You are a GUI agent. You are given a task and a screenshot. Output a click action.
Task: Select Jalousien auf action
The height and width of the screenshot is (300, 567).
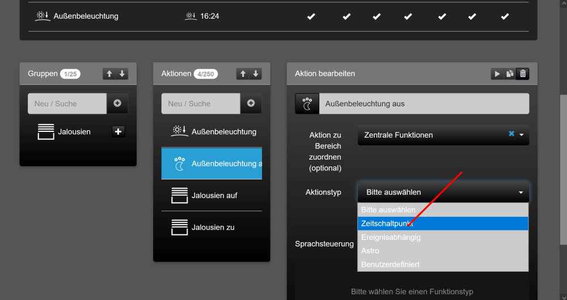[211, 195]
